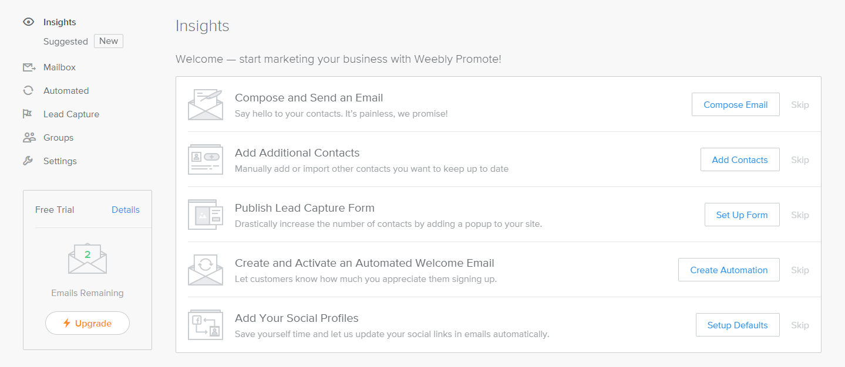Click the Mailbox envelope icon

click(29, 67)
